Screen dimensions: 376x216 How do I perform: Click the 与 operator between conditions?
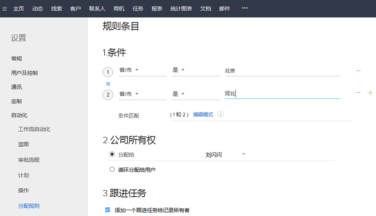(x=108, y=83)
